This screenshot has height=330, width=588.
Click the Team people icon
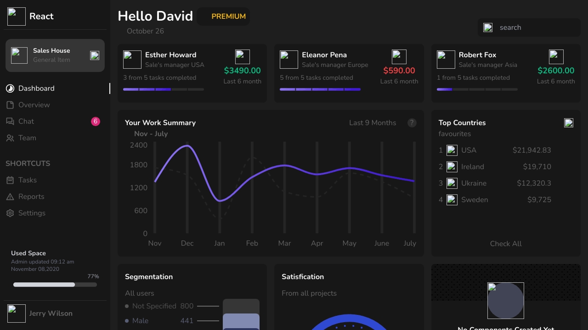(10, 138)
